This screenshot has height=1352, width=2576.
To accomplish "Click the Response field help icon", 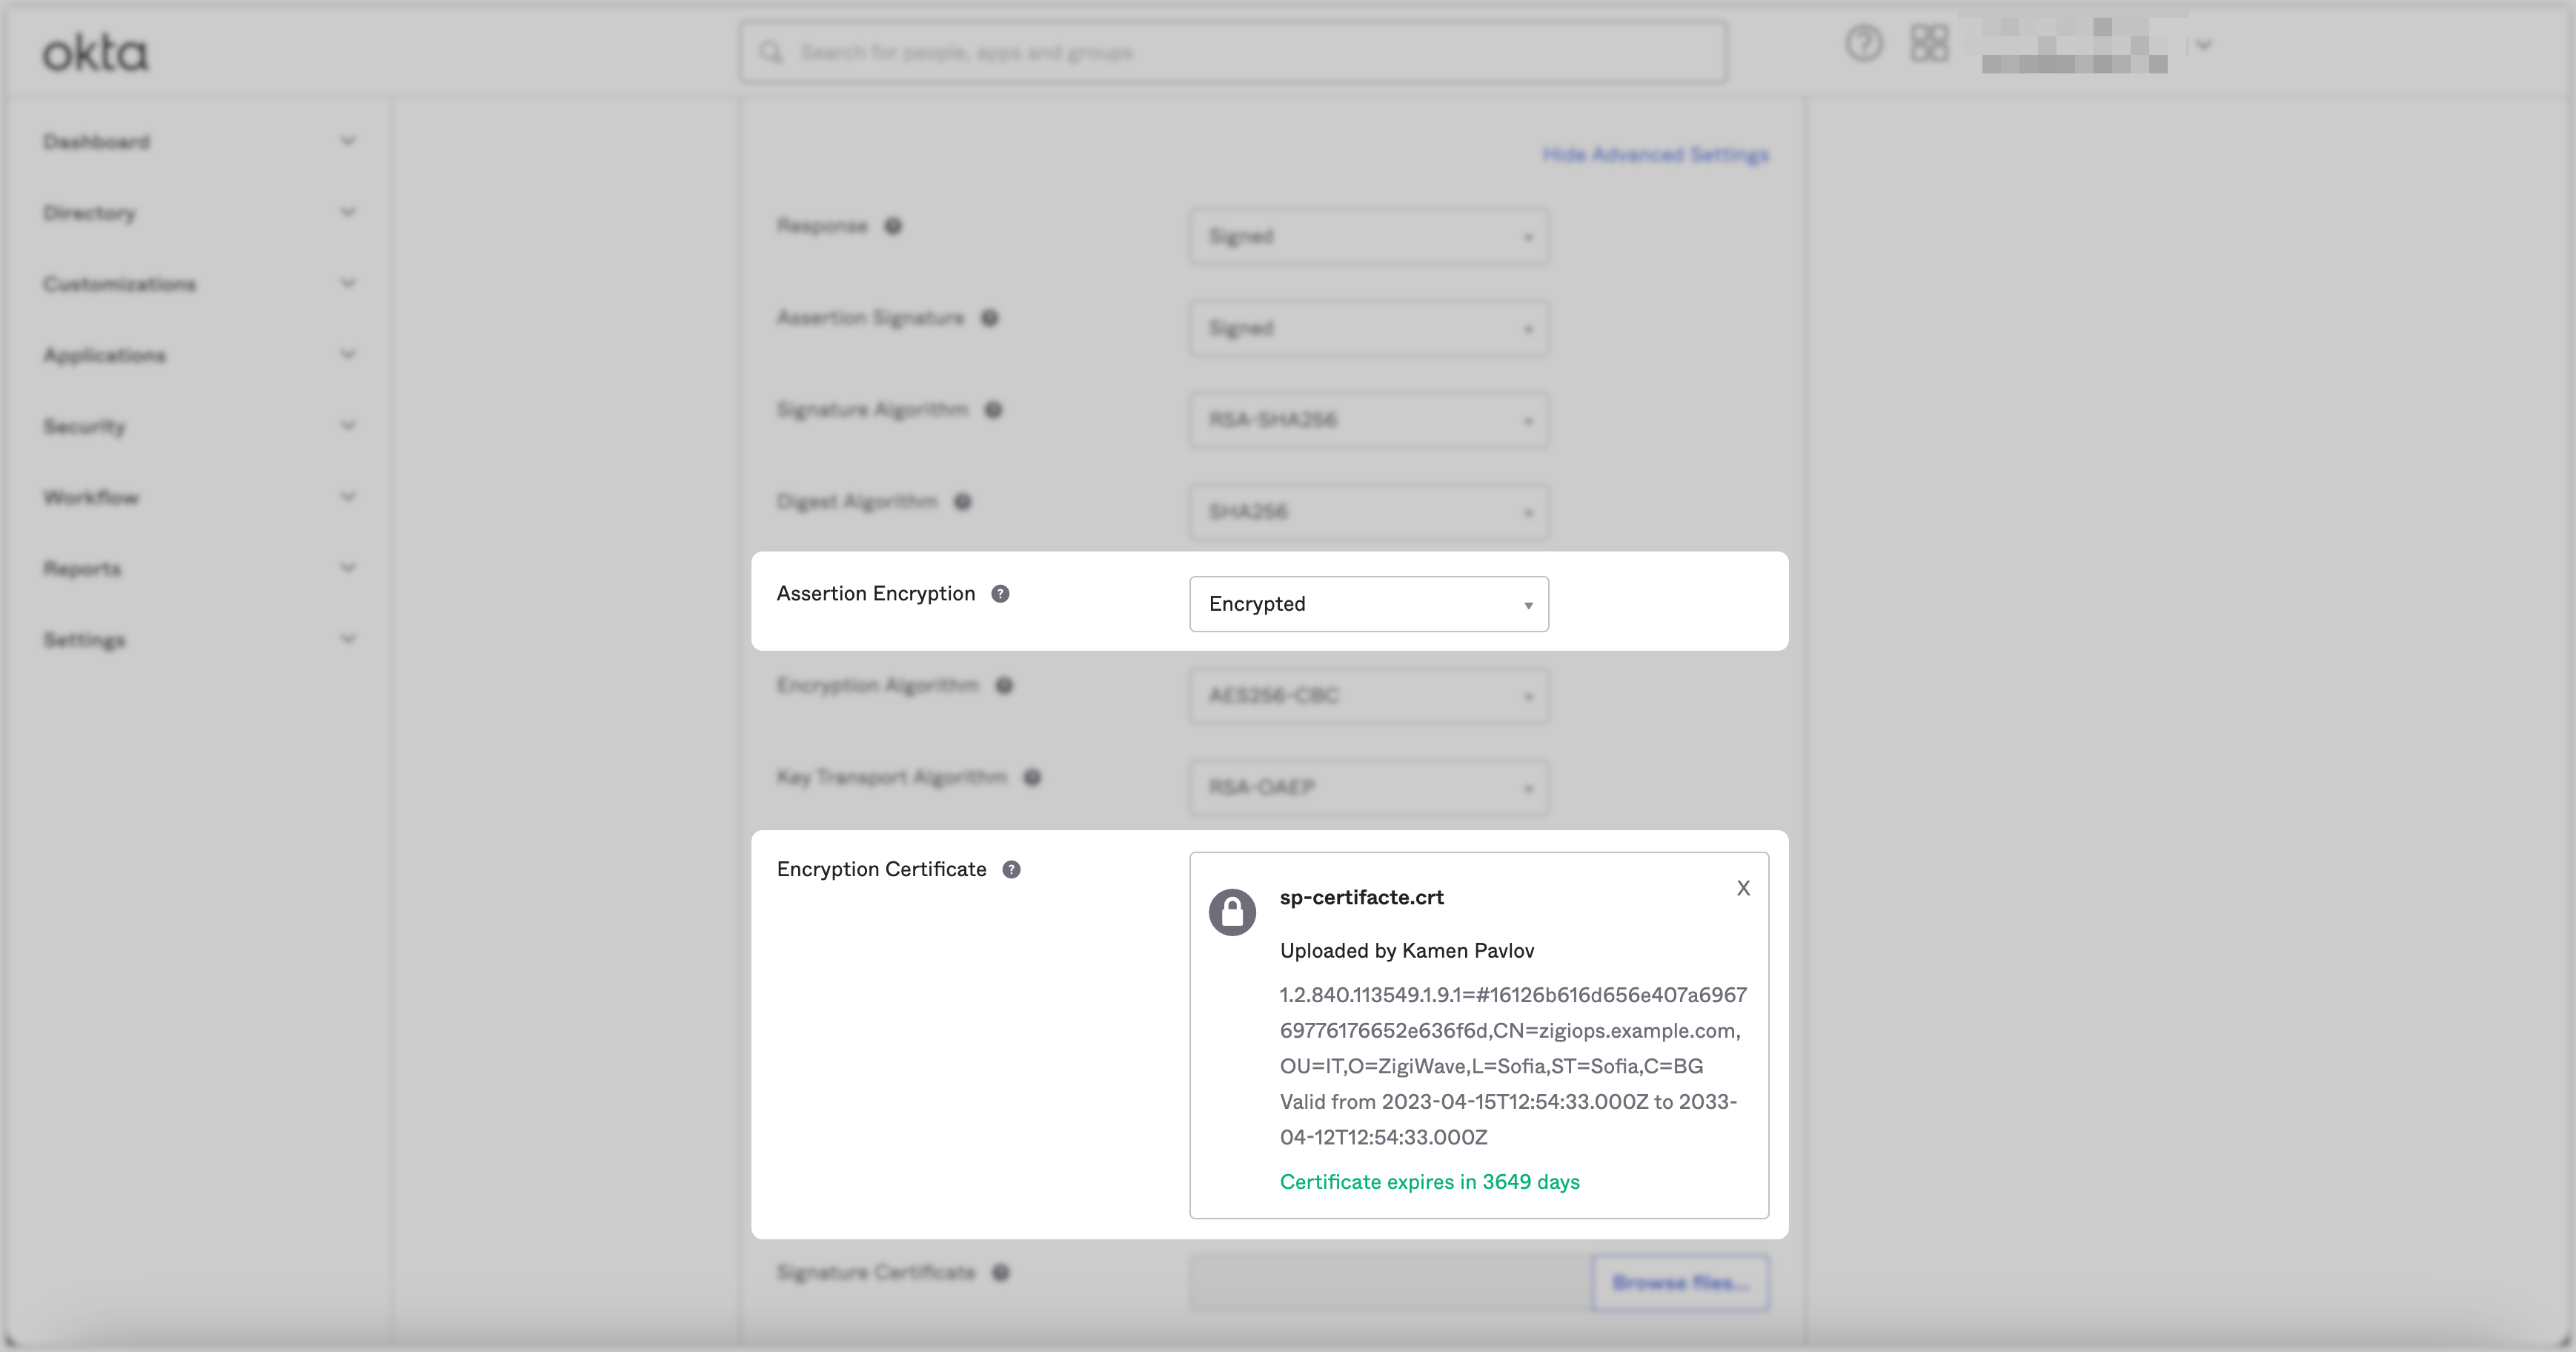I will (x=893, y=226).
